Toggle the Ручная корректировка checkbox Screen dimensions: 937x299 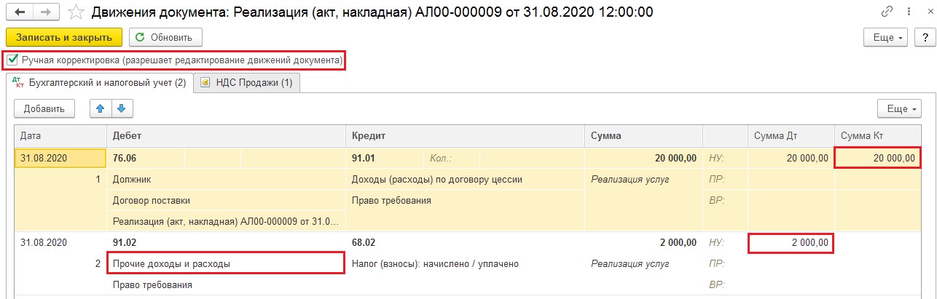12,60
